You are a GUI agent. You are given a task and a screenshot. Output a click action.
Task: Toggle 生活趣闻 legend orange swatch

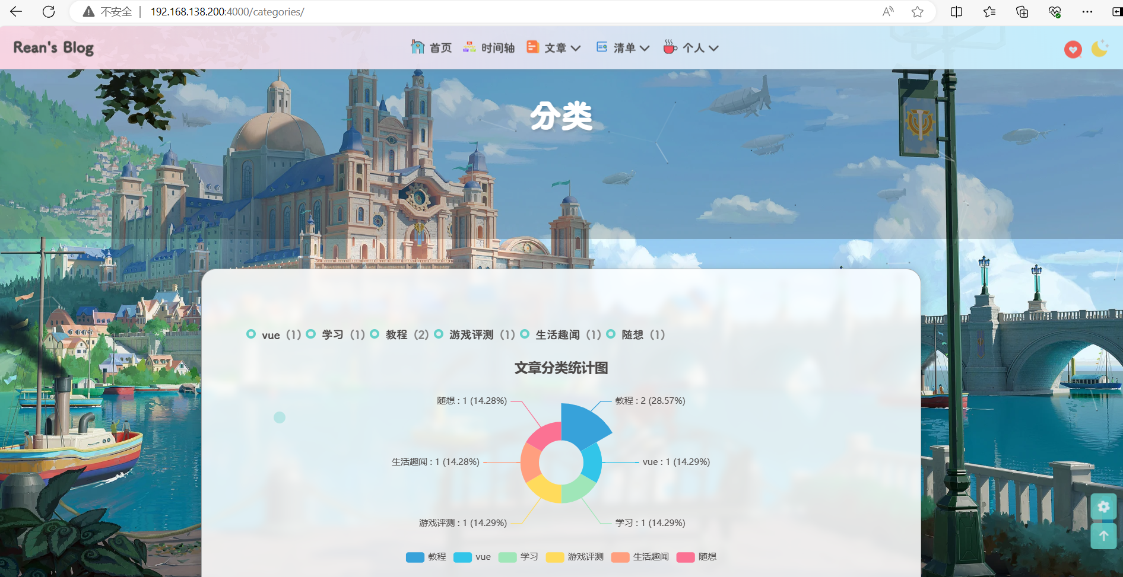tap(620, 557)
